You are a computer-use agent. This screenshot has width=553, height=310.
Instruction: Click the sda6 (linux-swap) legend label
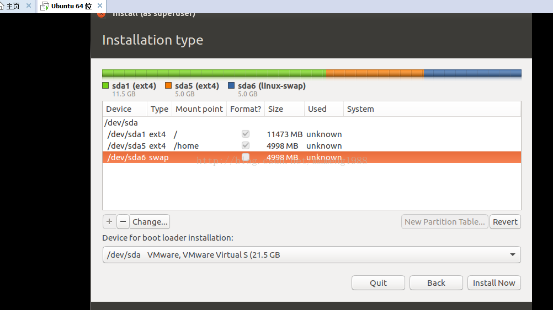pos(272,86)
